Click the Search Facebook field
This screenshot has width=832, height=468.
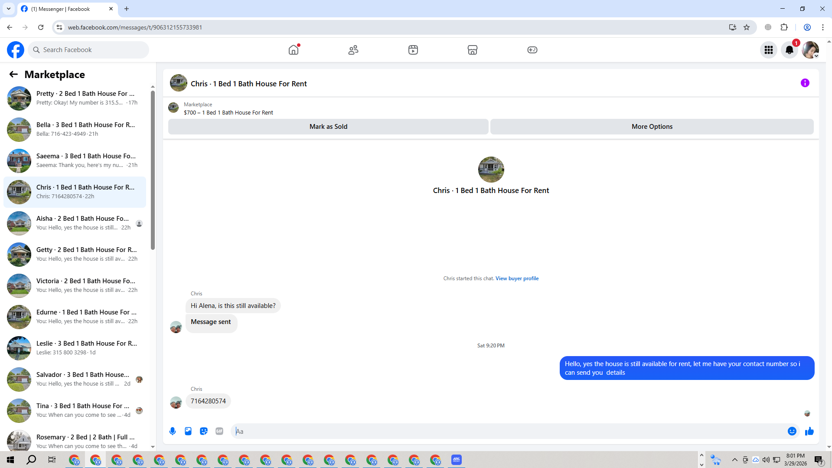point(88,50)
